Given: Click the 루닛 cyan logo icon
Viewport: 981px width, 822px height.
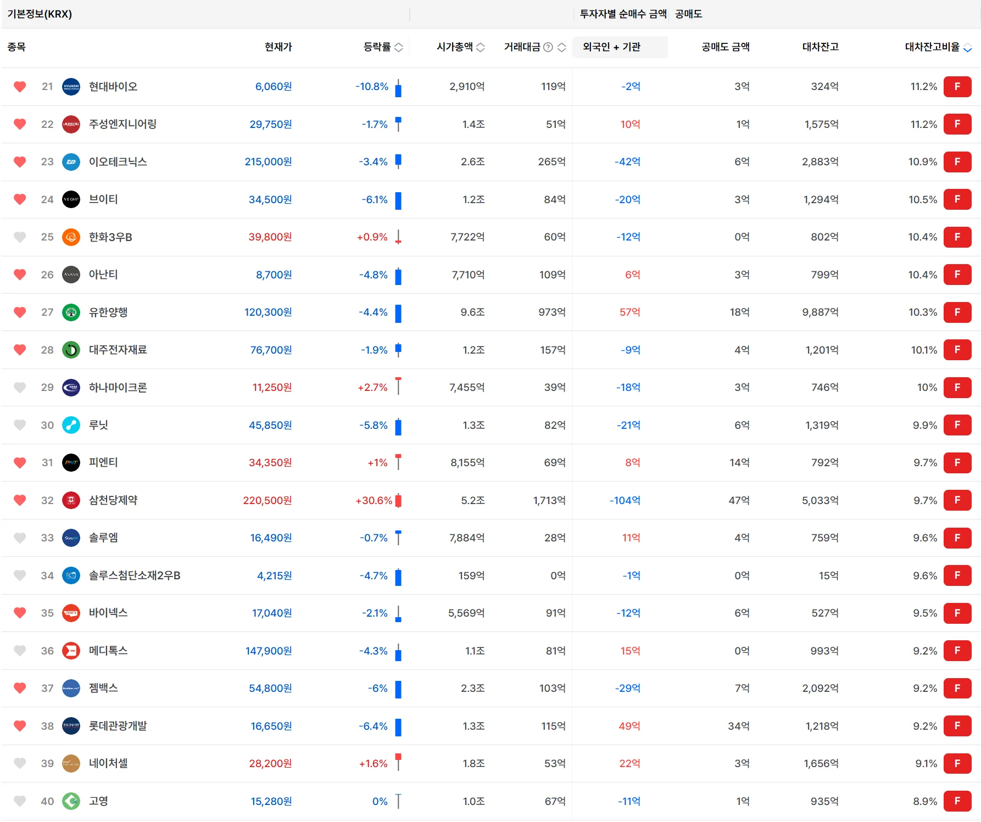Looking at the screenshot, I should click(x=71, y=425).
